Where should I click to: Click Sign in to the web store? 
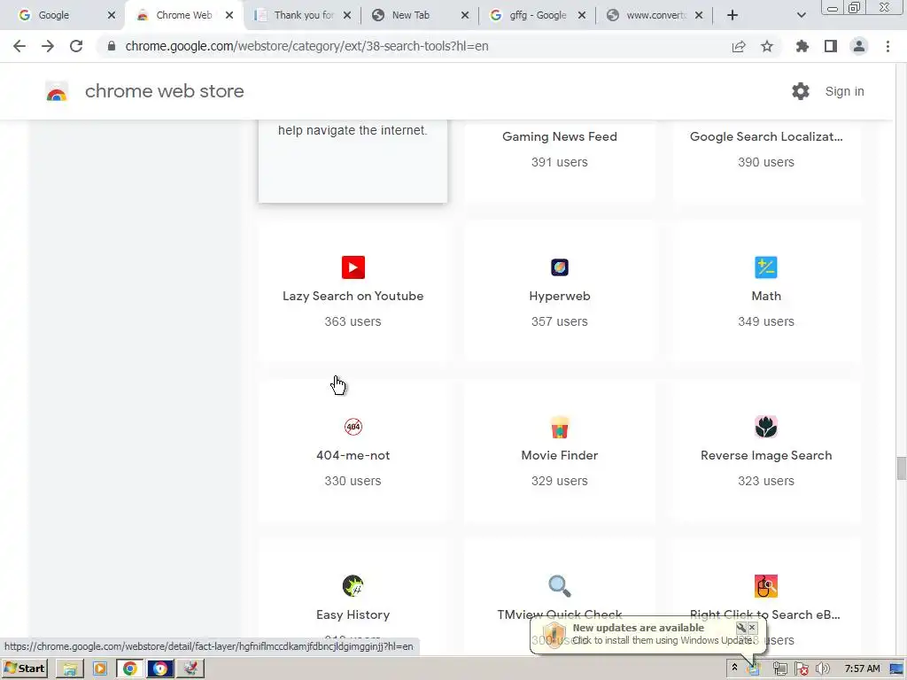(x=844, y=91)
